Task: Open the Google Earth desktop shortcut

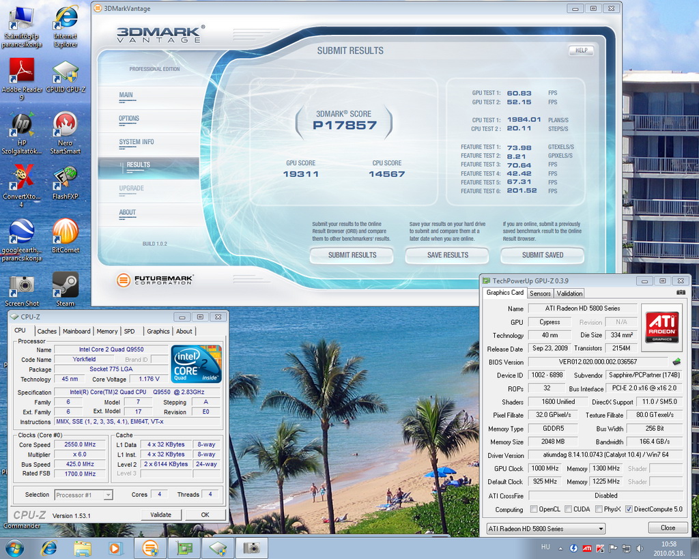Action: pyautogui.click(x=21, y=240)
